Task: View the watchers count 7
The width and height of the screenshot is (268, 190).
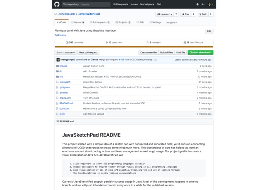Action: tap(176, 14)
